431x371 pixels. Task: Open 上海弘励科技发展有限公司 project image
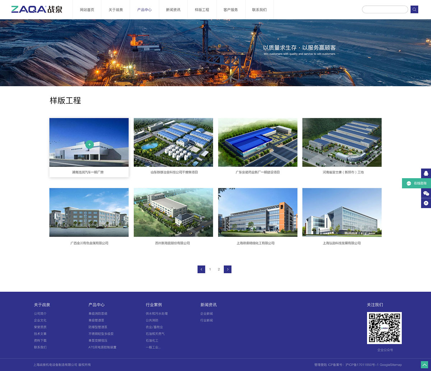(342, 212)
